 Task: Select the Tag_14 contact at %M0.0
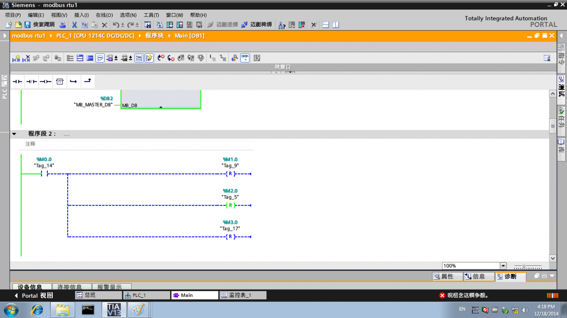[44, 174]
